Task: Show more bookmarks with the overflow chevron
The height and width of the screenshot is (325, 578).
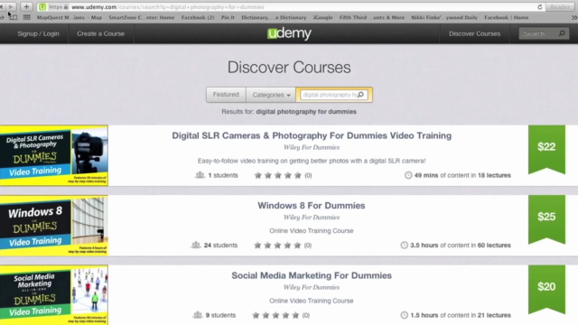Action: coord(574,17)
